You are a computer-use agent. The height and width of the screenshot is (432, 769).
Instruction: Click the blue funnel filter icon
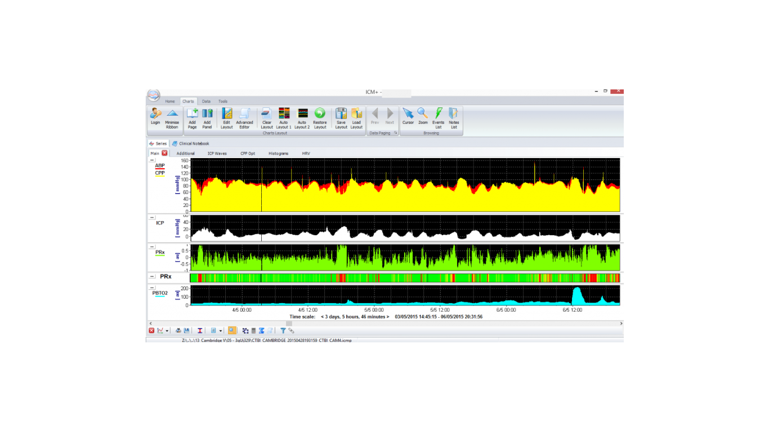(283, 331)
